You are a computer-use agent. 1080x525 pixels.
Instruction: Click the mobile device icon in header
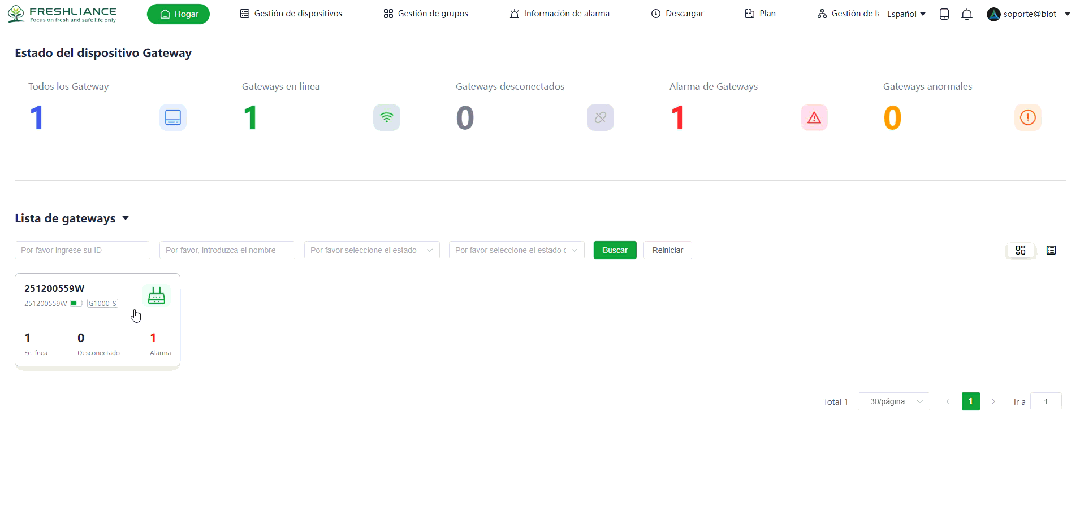944,14
